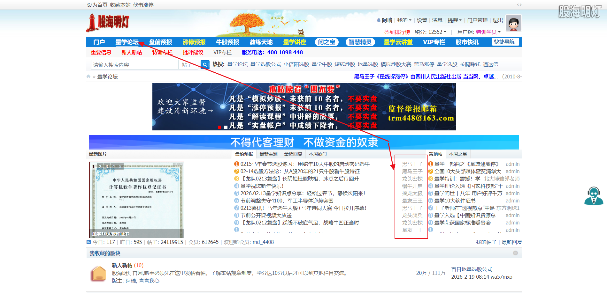Image resolution: width=607 pixels, height=293 pixels.
Task: Click the search magnifier icon
Action: tap(204, 64)
